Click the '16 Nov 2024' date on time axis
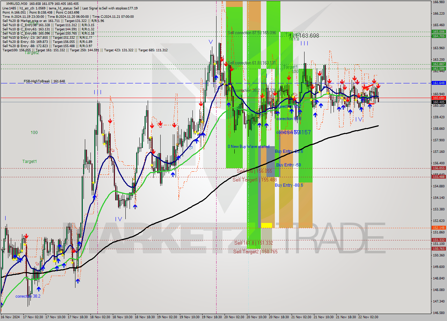 pos(11,317)
